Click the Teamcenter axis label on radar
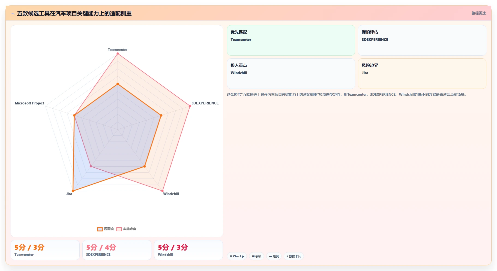This screenshot has height=271, width=497. pos(118,50)
